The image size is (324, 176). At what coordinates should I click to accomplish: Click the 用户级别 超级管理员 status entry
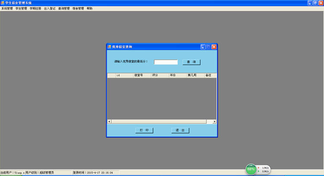48,173
